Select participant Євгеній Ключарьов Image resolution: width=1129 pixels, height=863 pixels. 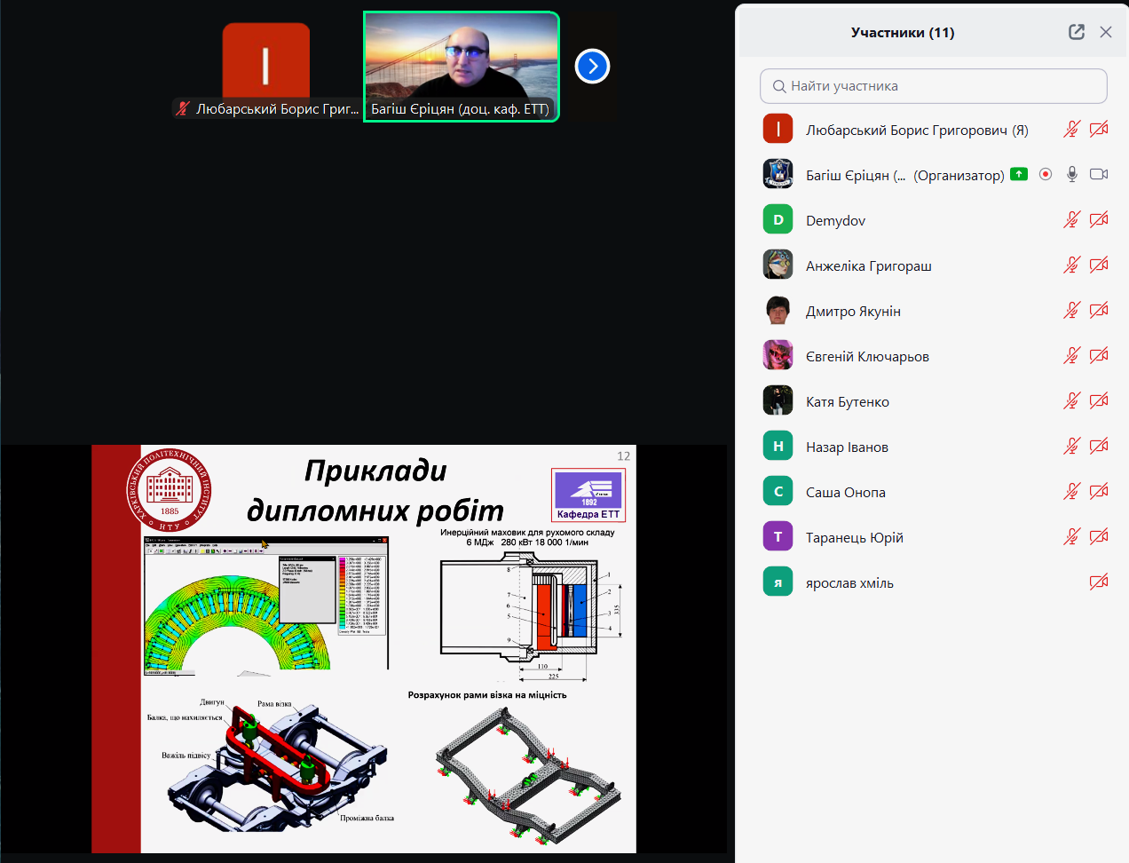(x=934, y=356)
